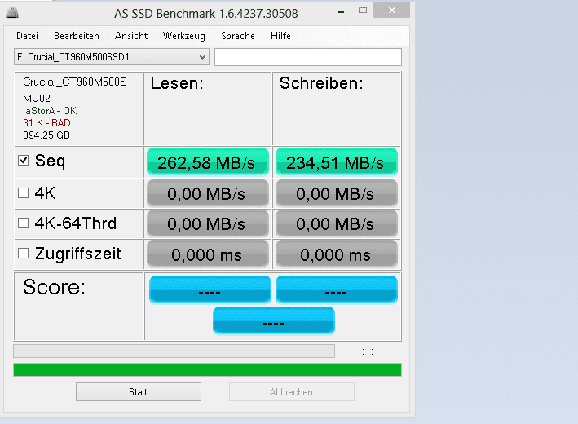Click the Zugriffszeit write 0,000 ms field
Viewport: 578px width, 424px height.
[x=337, y=254]
